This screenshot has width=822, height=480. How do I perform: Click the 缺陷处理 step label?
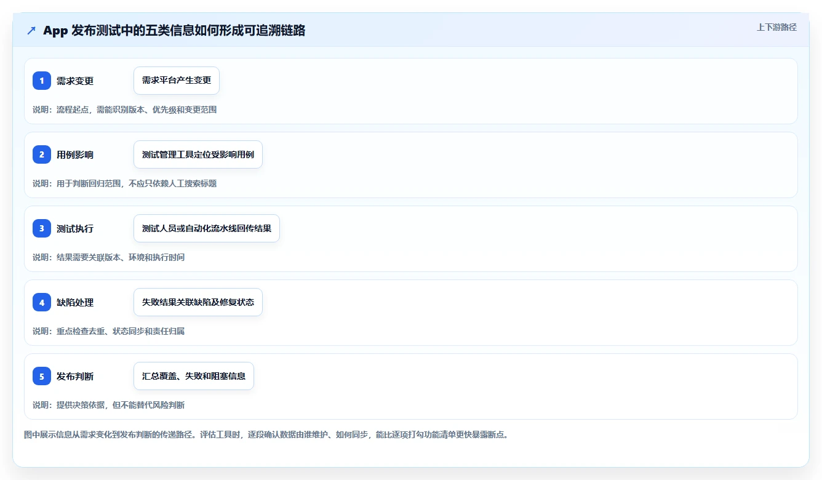(x=75, y=302)
